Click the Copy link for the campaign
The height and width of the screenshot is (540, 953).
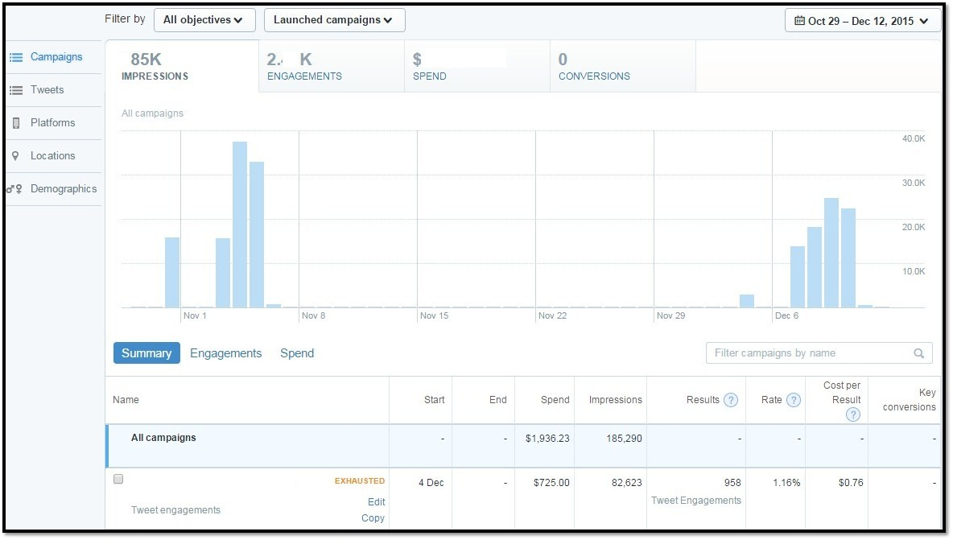coord(373,518)
